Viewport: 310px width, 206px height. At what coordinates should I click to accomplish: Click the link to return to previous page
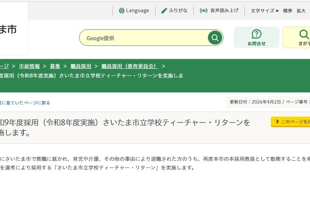25,102
